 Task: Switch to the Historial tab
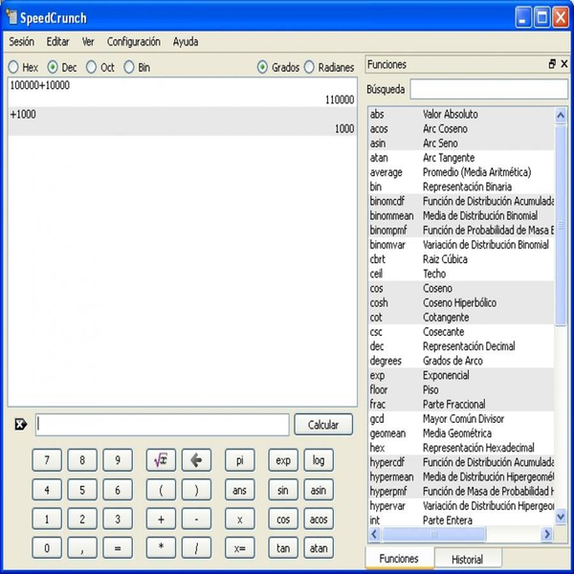tap(467, 559)
